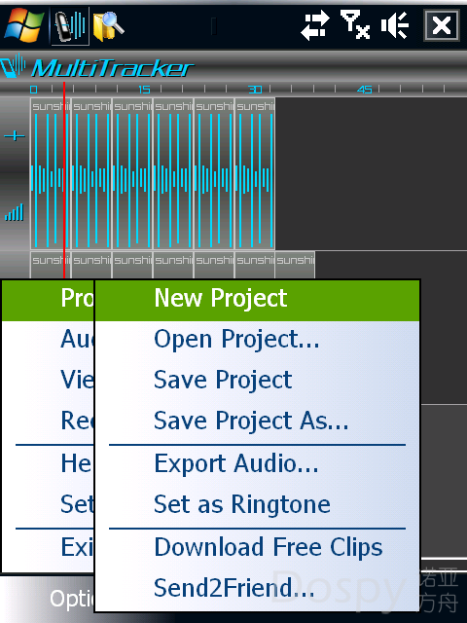Click the MultiTracker logo

coord(97,68)
